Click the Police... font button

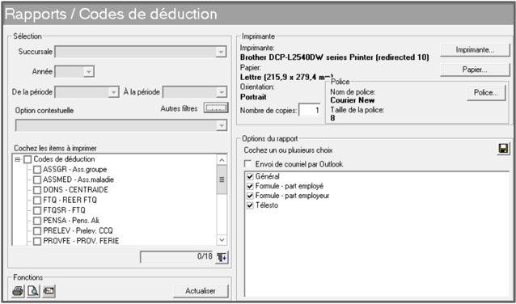tap(486, 93)
